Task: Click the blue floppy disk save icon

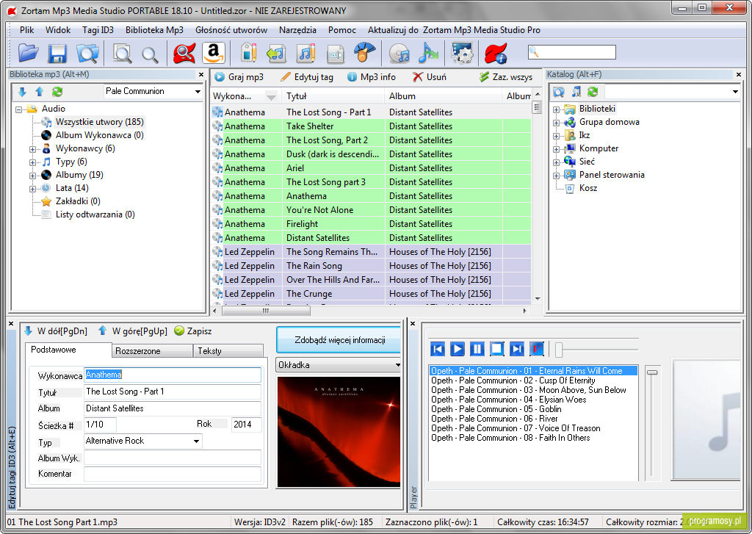Action: pyautogui.click(x=57, y=53)
